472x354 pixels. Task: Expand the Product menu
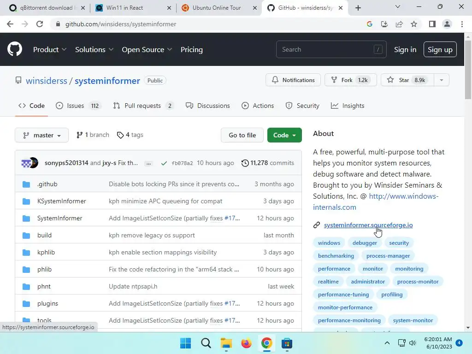tap(50, 49)
